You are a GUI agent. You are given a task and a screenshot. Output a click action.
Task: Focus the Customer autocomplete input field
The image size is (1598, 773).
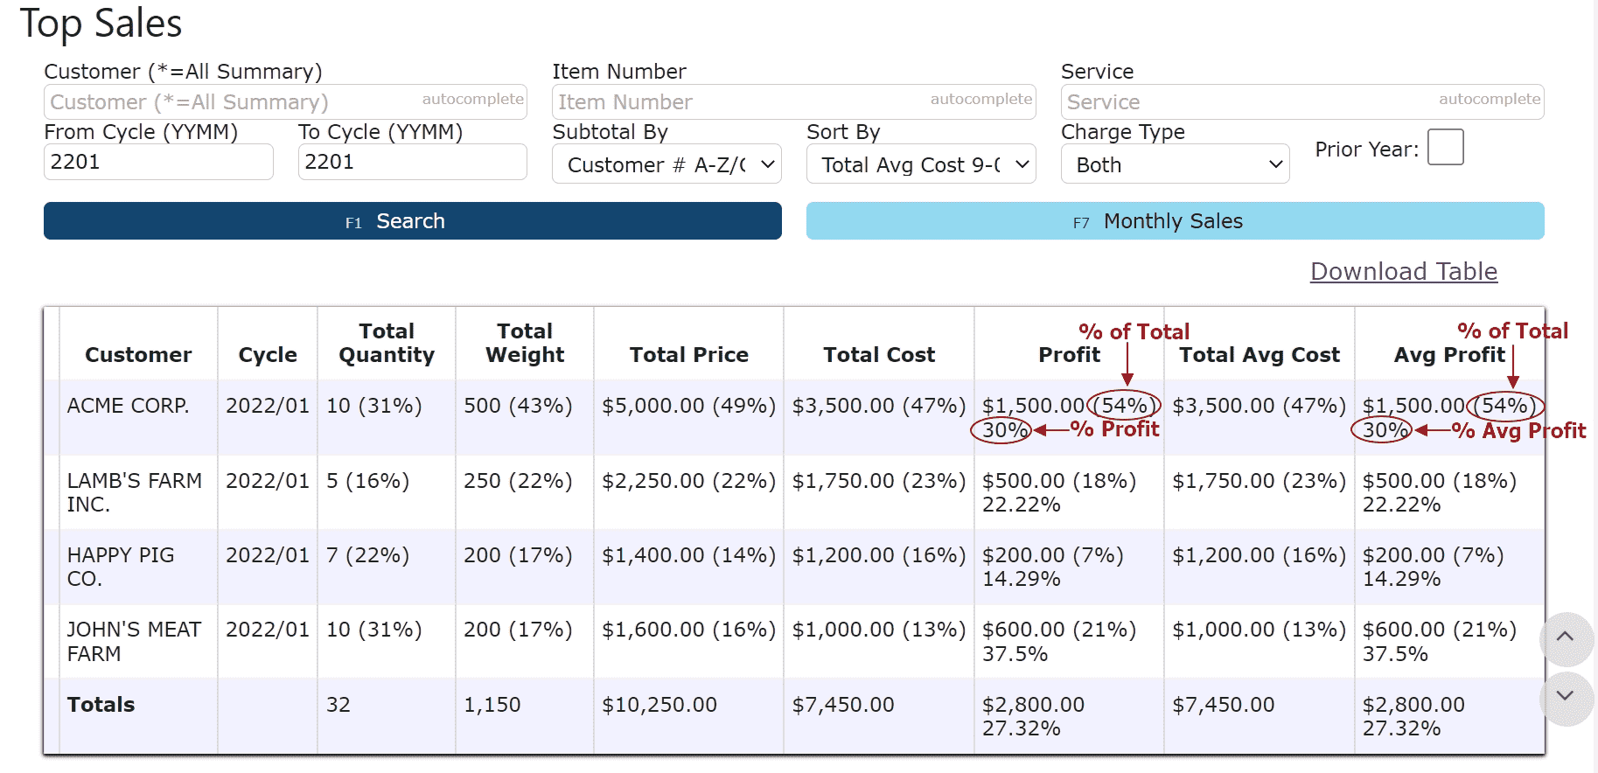(x=285, y=101)
